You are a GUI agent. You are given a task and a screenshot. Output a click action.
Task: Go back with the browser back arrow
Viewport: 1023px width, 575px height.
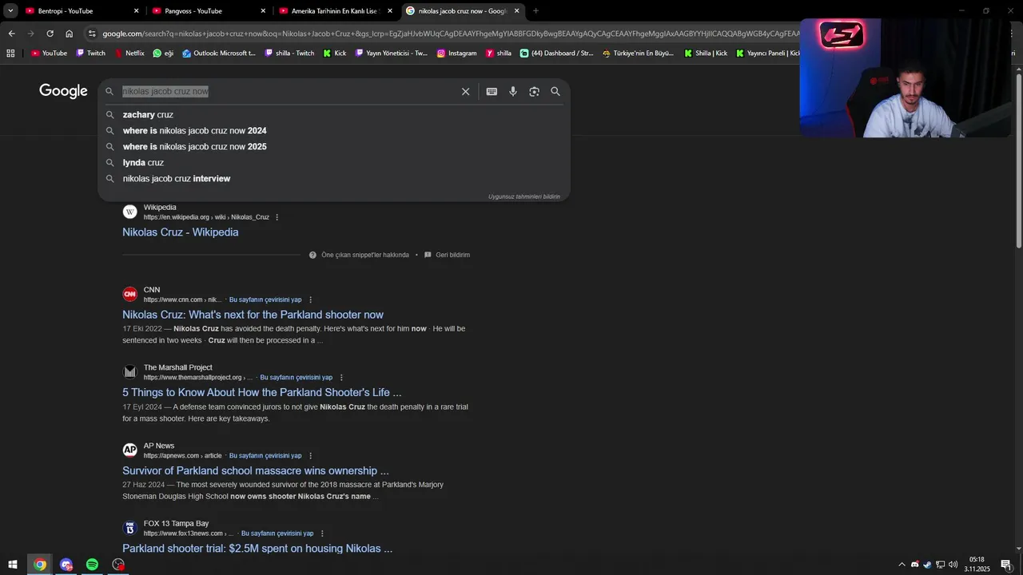(x=11, y=34)
